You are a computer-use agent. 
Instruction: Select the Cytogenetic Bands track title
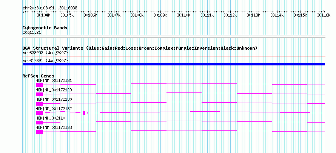pos(45,28)
